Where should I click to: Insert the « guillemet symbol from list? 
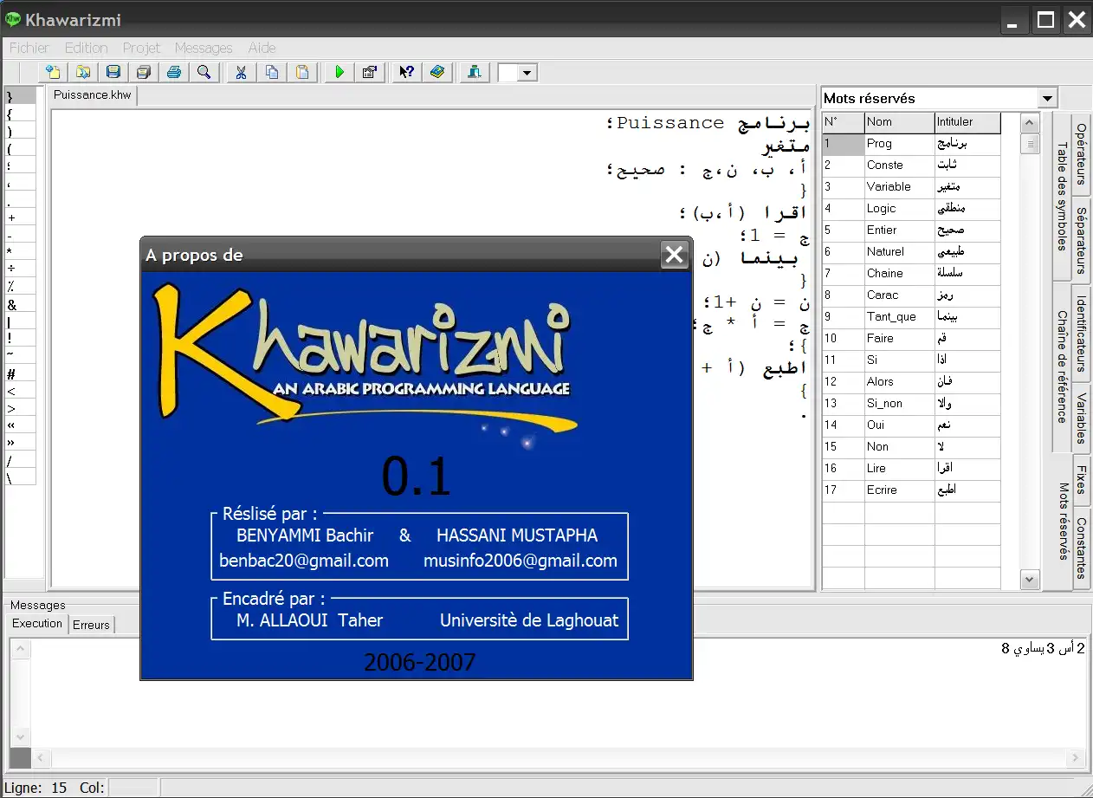[x=21, y=425]
